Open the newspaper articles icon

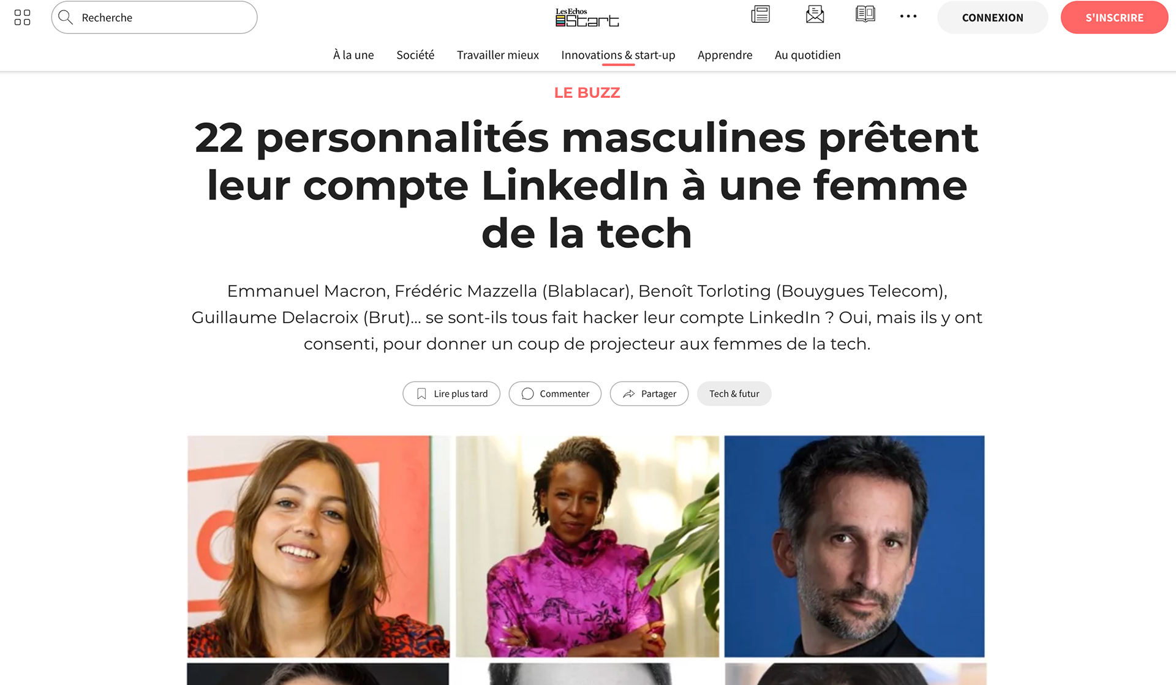click(x=760, y=14)
